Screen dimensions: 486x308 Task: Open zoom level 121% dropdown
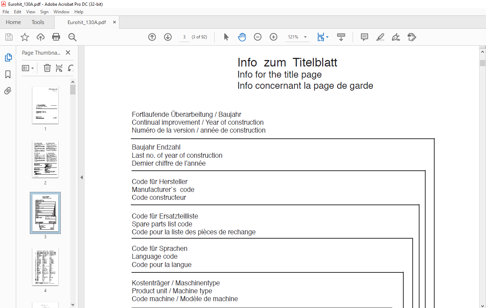coord(306,37)
